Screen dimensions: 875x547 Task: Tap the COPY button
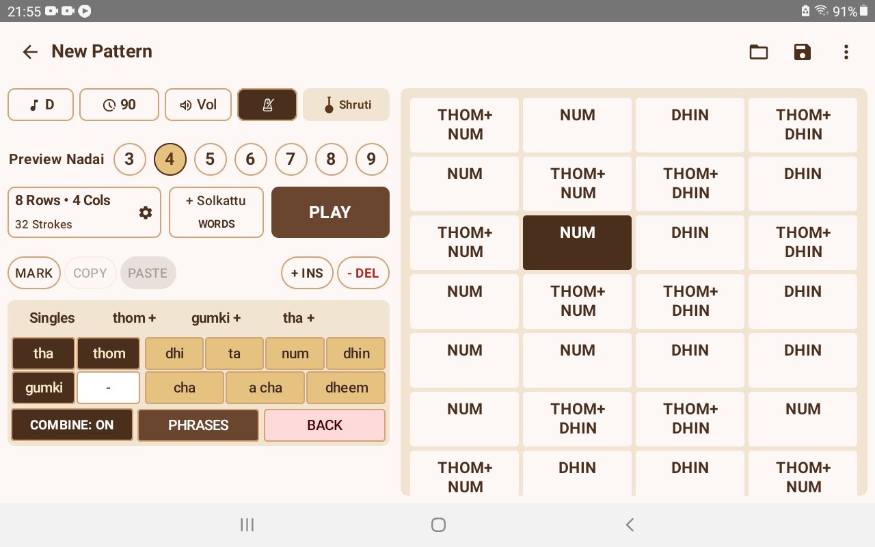tap(90, 273)
